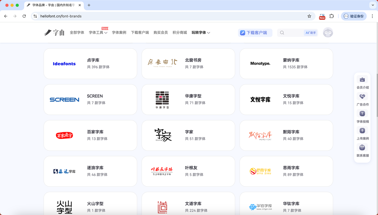378x215 pixels.
Task: Click the 下载客户端 blue button
Action: coord(255,33)
